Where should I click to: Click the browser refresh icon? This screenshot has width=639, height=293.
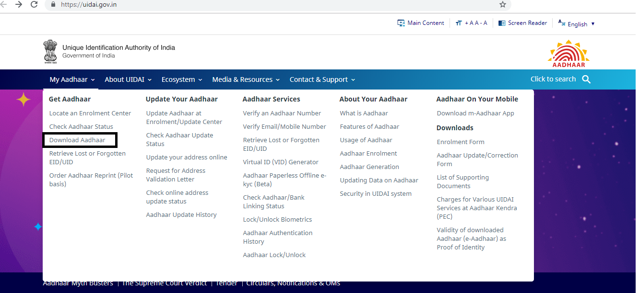click(33, 5)
